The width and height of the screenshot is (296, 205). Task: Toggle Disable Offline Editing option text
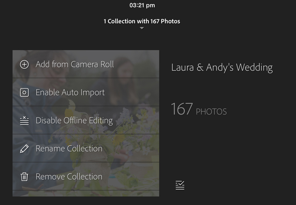tap(74, 120)
